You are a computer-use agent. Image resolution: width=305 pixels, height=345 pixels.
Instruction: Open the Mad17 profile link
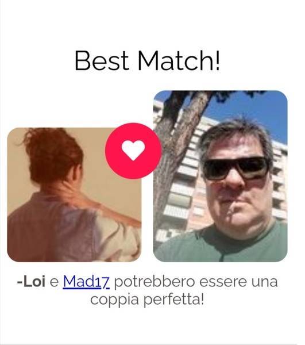click(86, 282)
